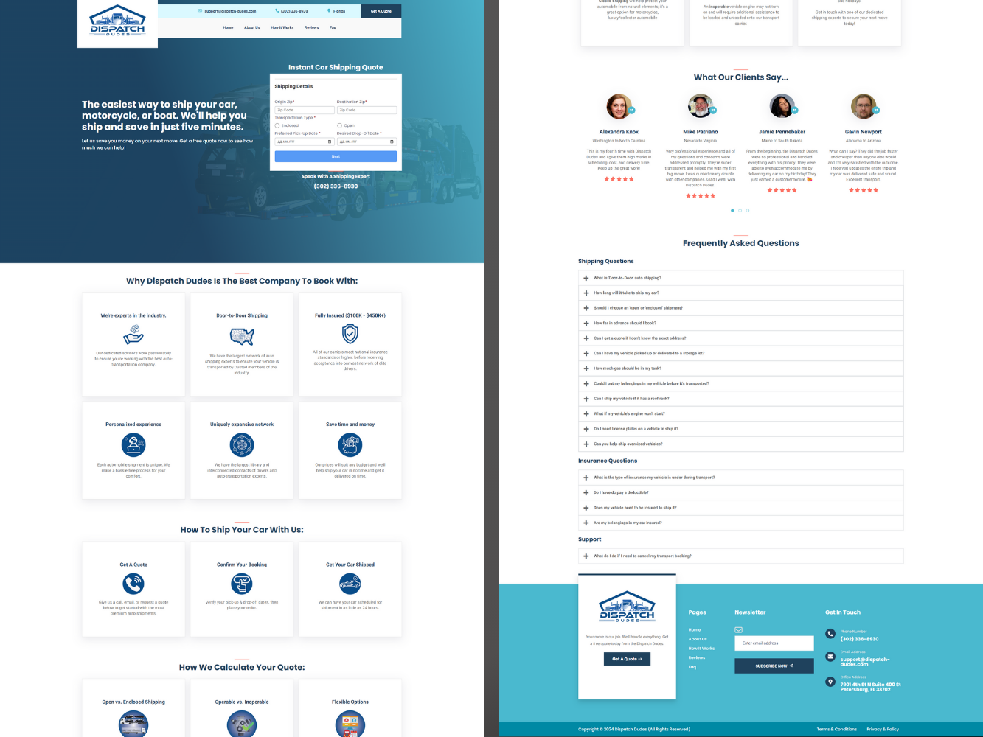Click the newsletter email address field
Image resolution: width=983 pixels, height=737 pixels.
click(774, 643)
